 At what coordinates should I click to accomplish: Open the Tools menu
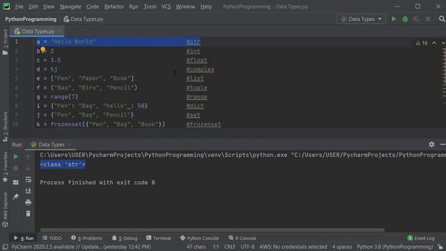[150, 6]
